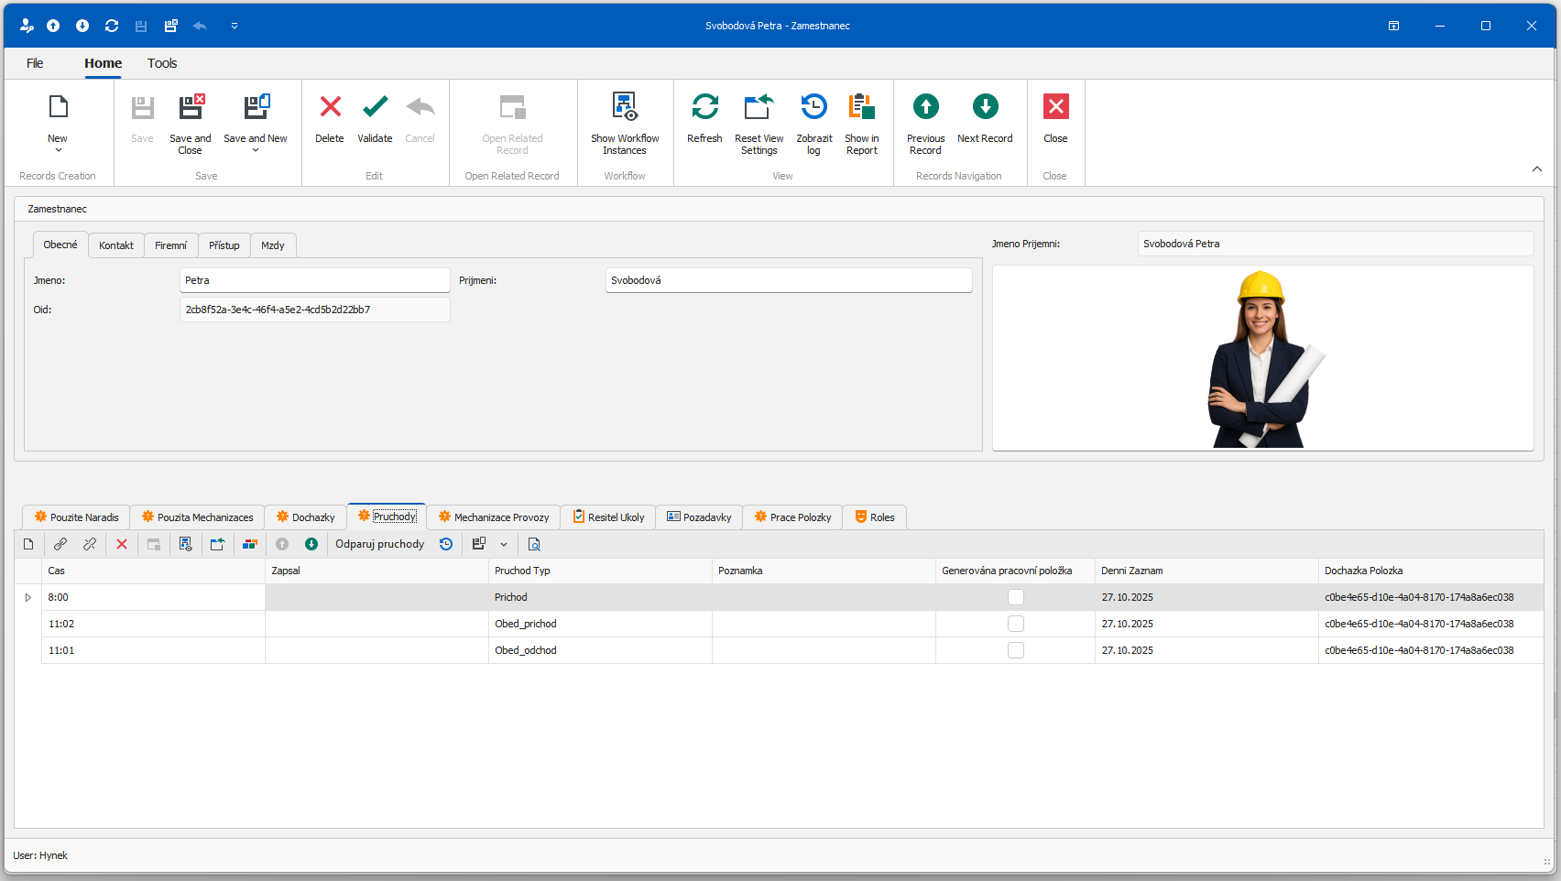This screenshot has height=881, width=1561.
Task: Click Show in Report icon
Action: pos(861,108)
